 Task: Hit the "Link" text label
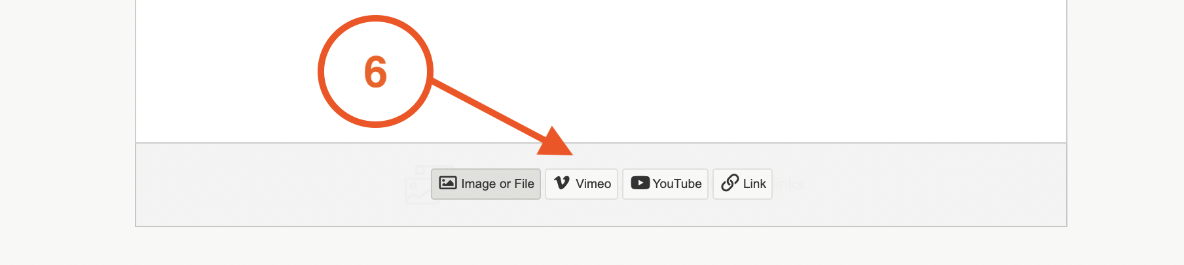point(754,184)
